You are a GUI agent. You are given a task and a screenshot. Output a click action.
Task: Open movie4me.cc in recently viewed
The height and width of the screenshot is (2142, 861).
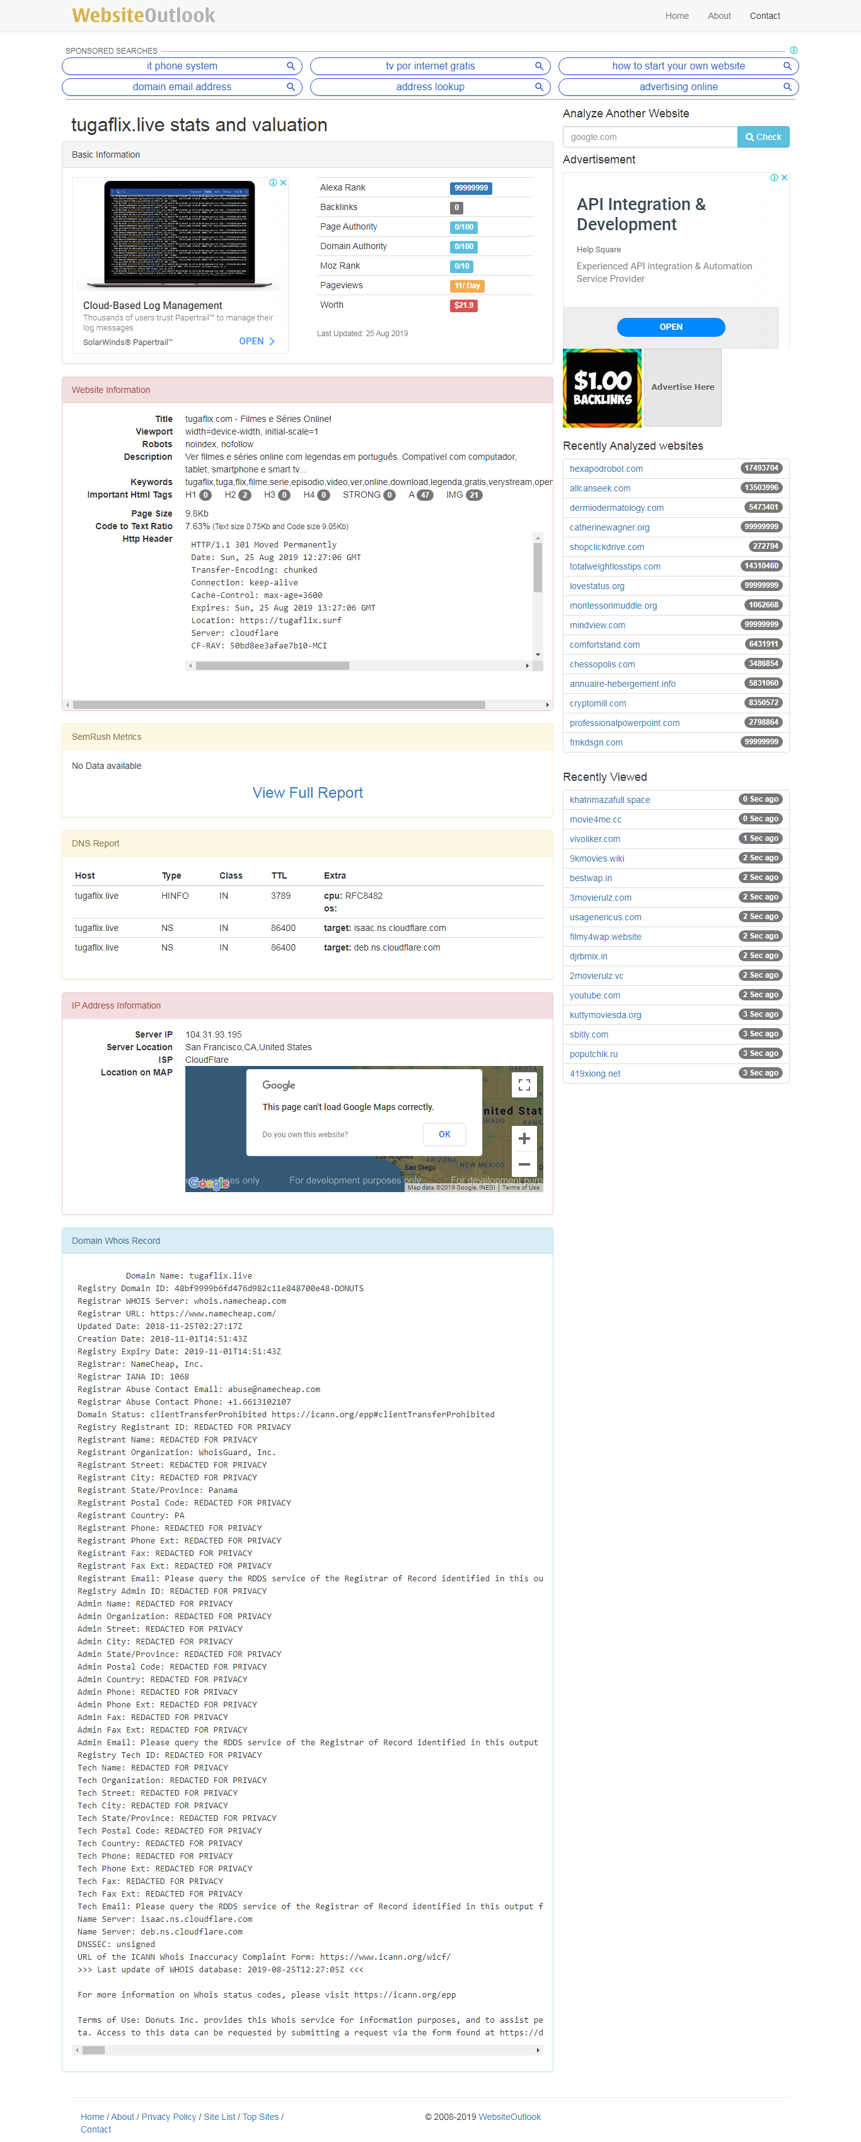click(595, 820)
